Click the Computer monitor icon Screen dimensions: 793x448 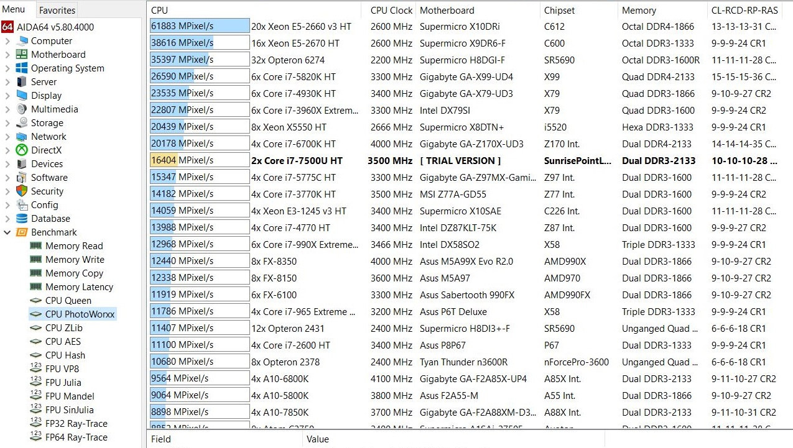[22, 41]
